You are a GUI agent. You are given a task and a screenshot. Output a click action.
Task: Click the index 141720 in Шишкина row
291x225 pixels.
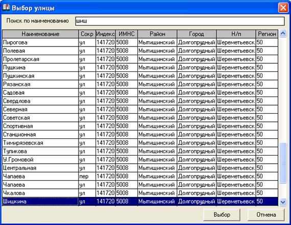coord(105,202)
